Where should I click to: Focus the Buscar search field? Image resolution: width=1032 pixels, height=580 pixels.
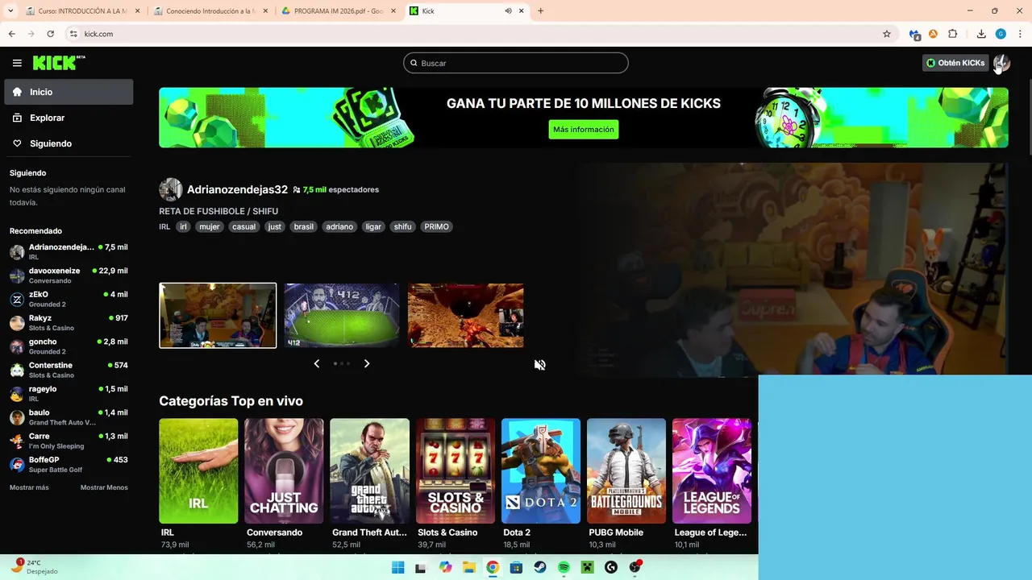click(x=516, y=63)
